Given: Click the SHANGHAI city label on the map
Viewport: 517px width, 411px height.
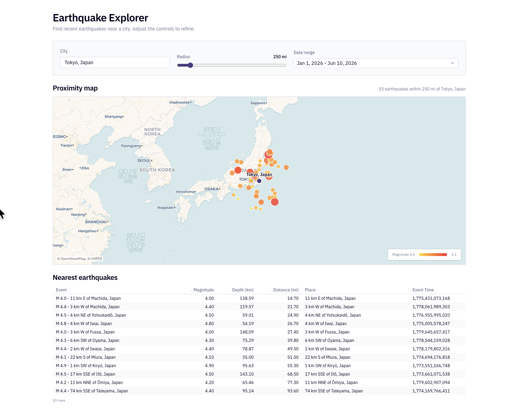Looking at the screenshot, I should (96, 222).
